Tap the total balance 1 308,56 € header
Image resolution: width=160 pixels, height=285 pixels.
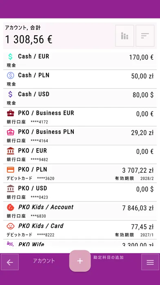(29, 39)
